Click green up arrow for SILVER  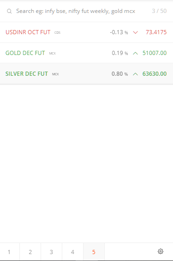(x=136, y=74)
